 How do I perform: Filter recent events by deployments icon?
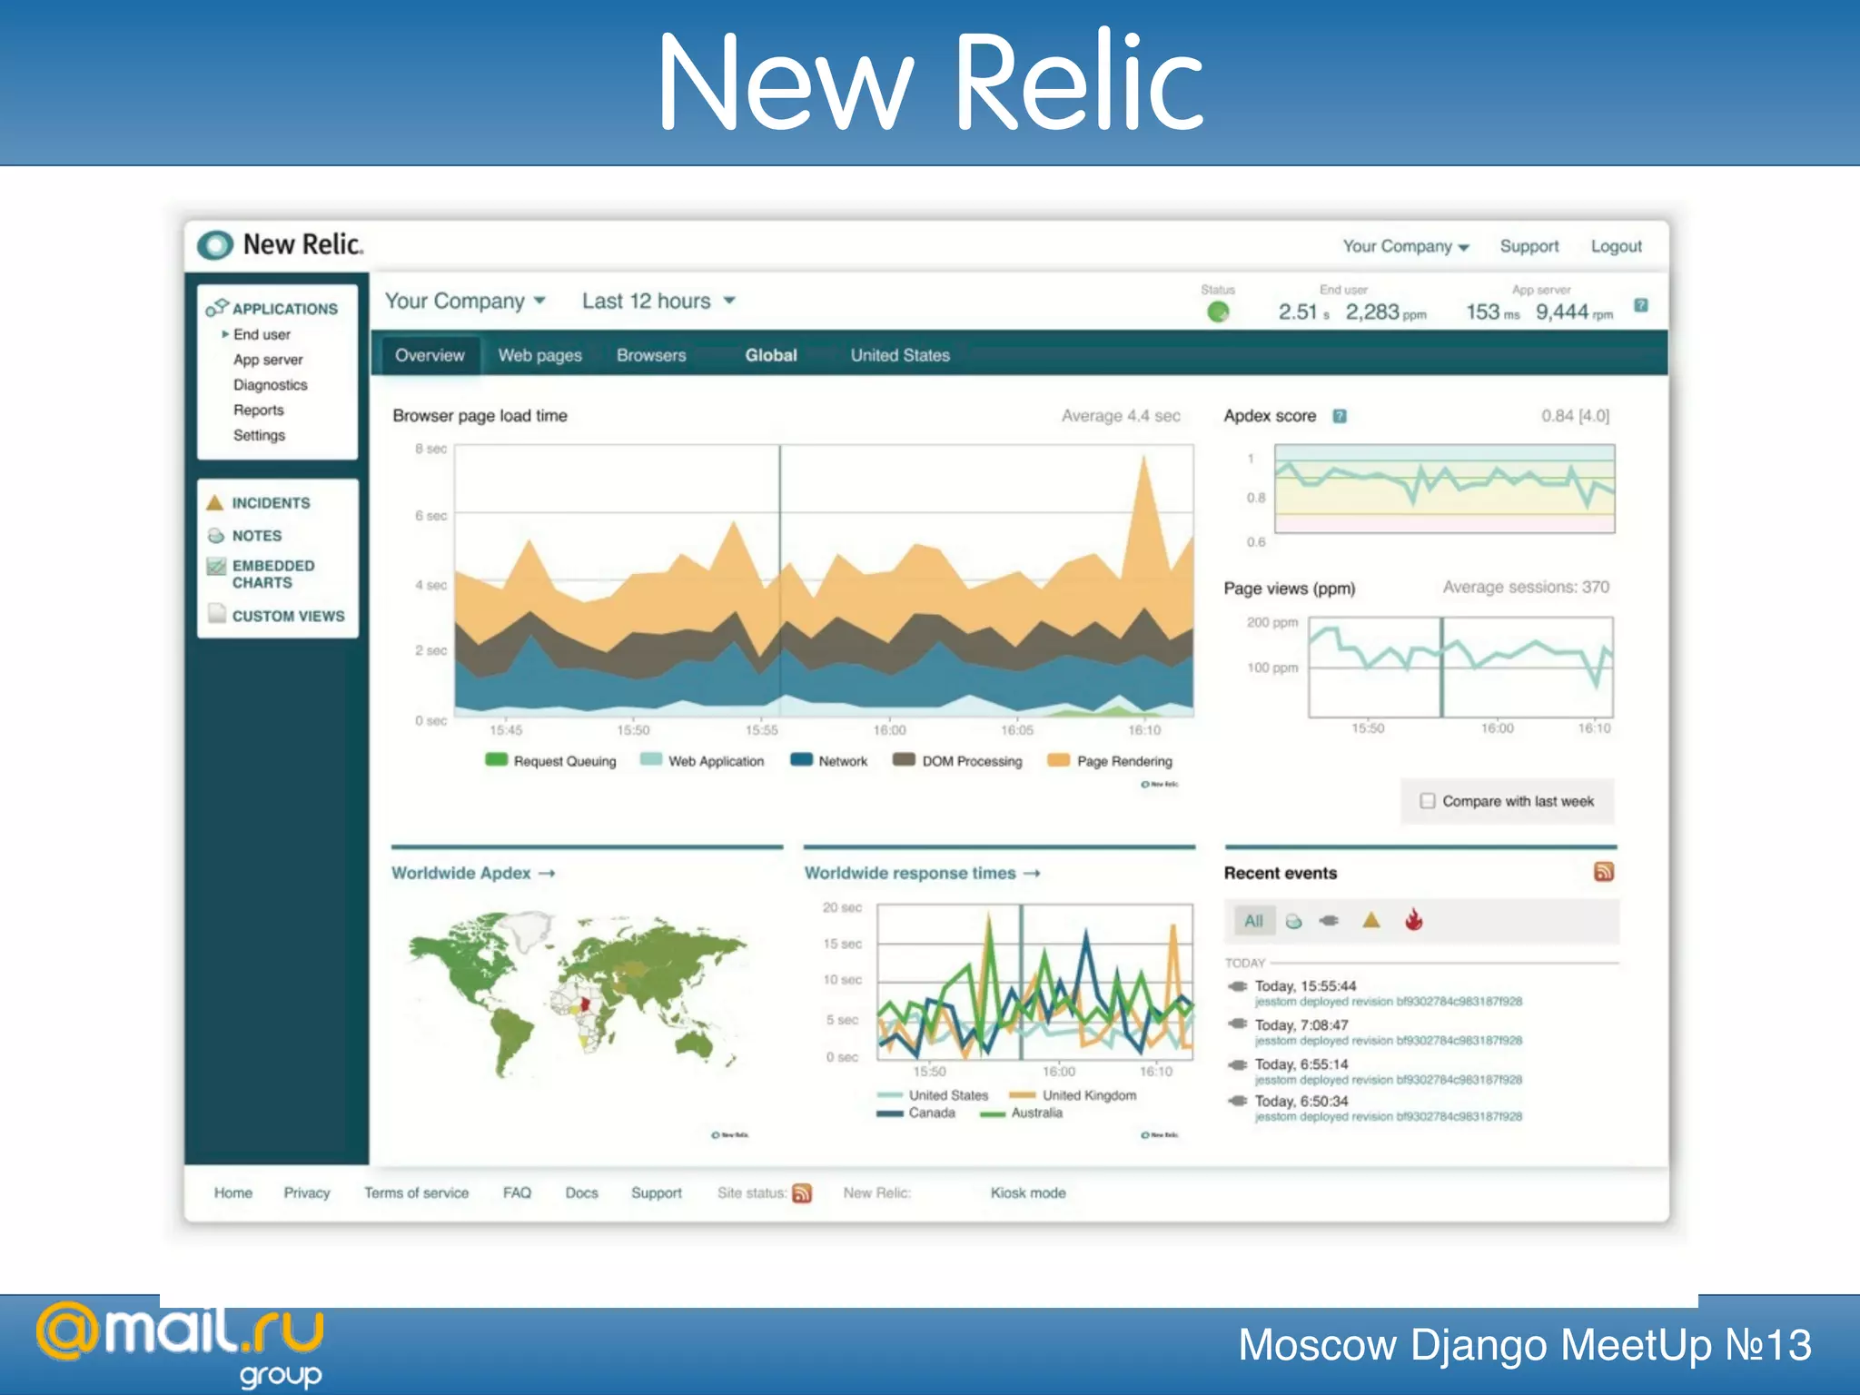[1329, 920]
